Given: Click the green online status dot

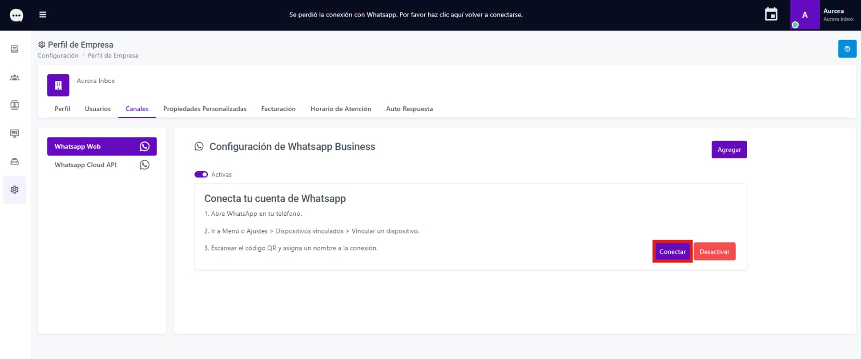Looking at the screenshot, I should coord(795,25).
